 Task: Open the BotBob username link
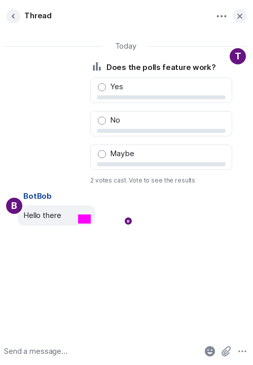pos(37,196)
